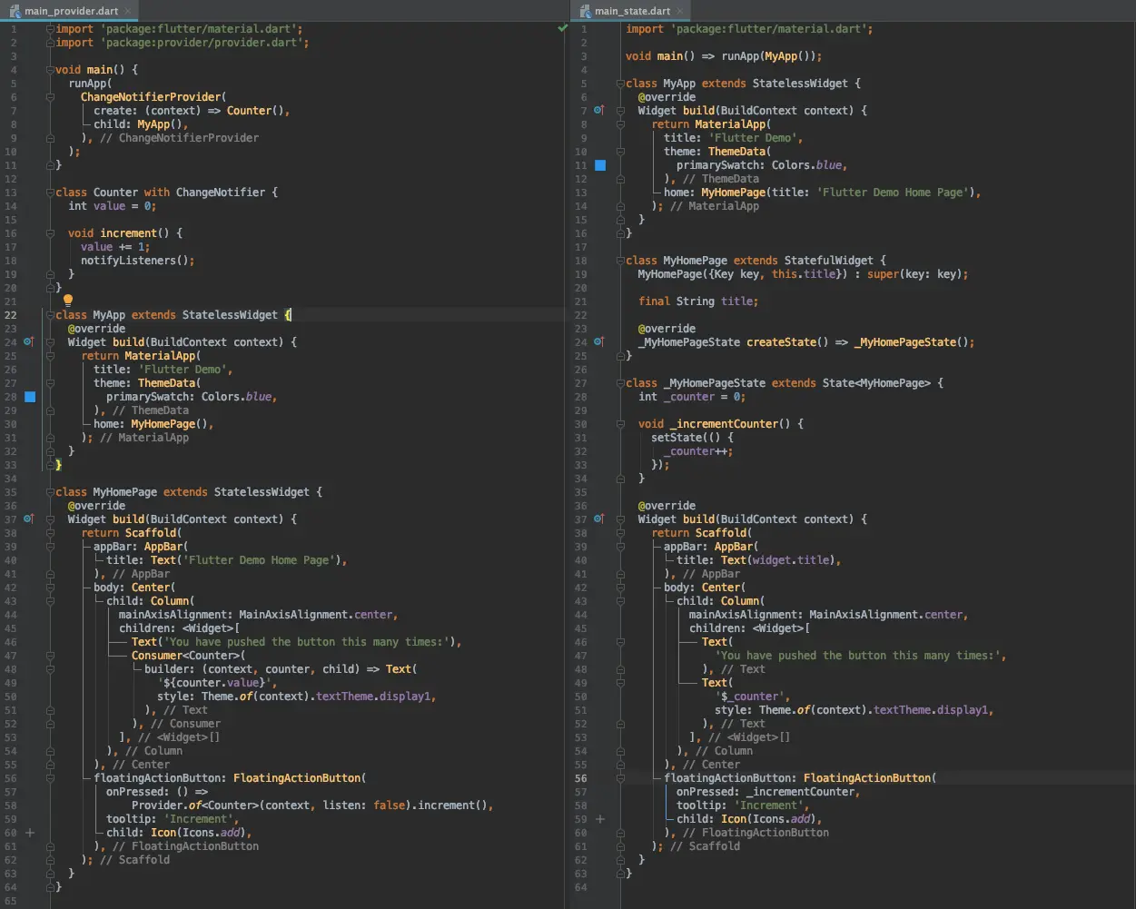
Task: Collapse class MyHomePage fold at line 18 in main_state.dart
Action: coord(621,261)
